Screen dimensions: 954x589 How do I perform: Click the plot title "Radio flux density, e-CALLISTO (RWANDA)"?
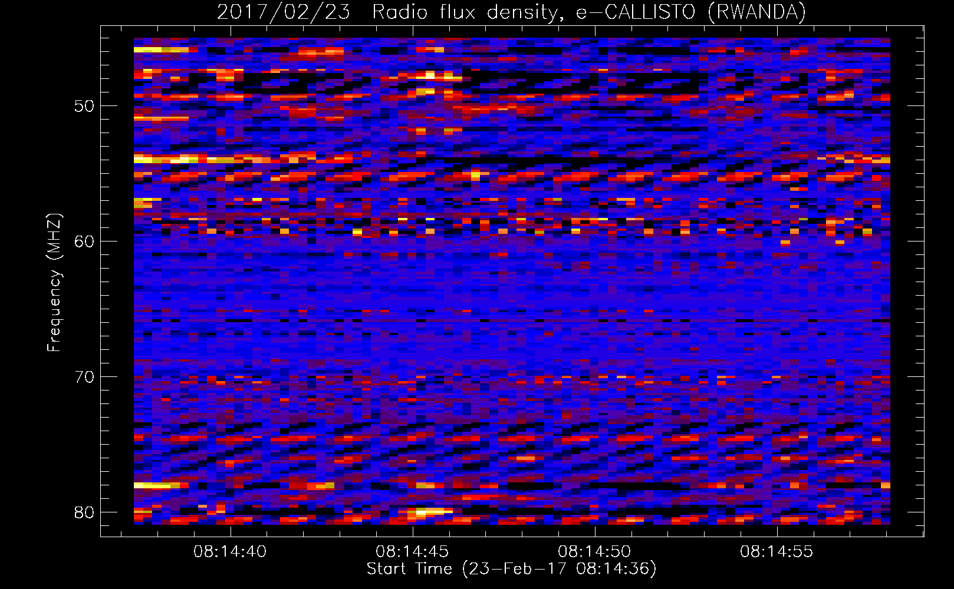[x=589, y=12]
